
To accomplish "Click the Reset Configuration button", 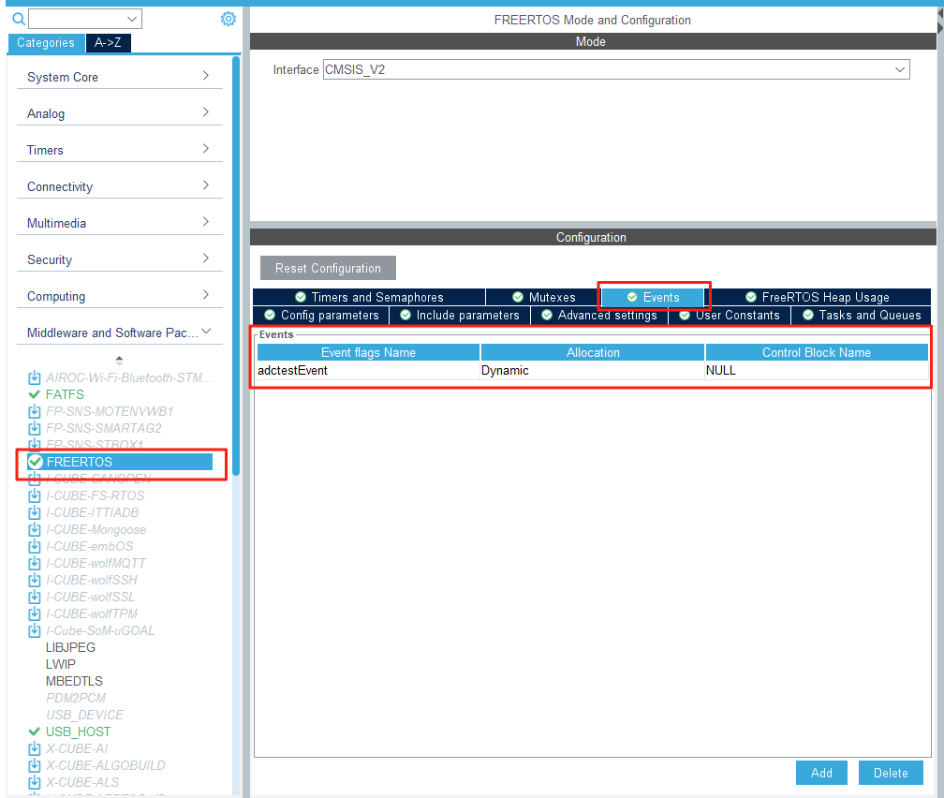I will click(x=328, y=268).
